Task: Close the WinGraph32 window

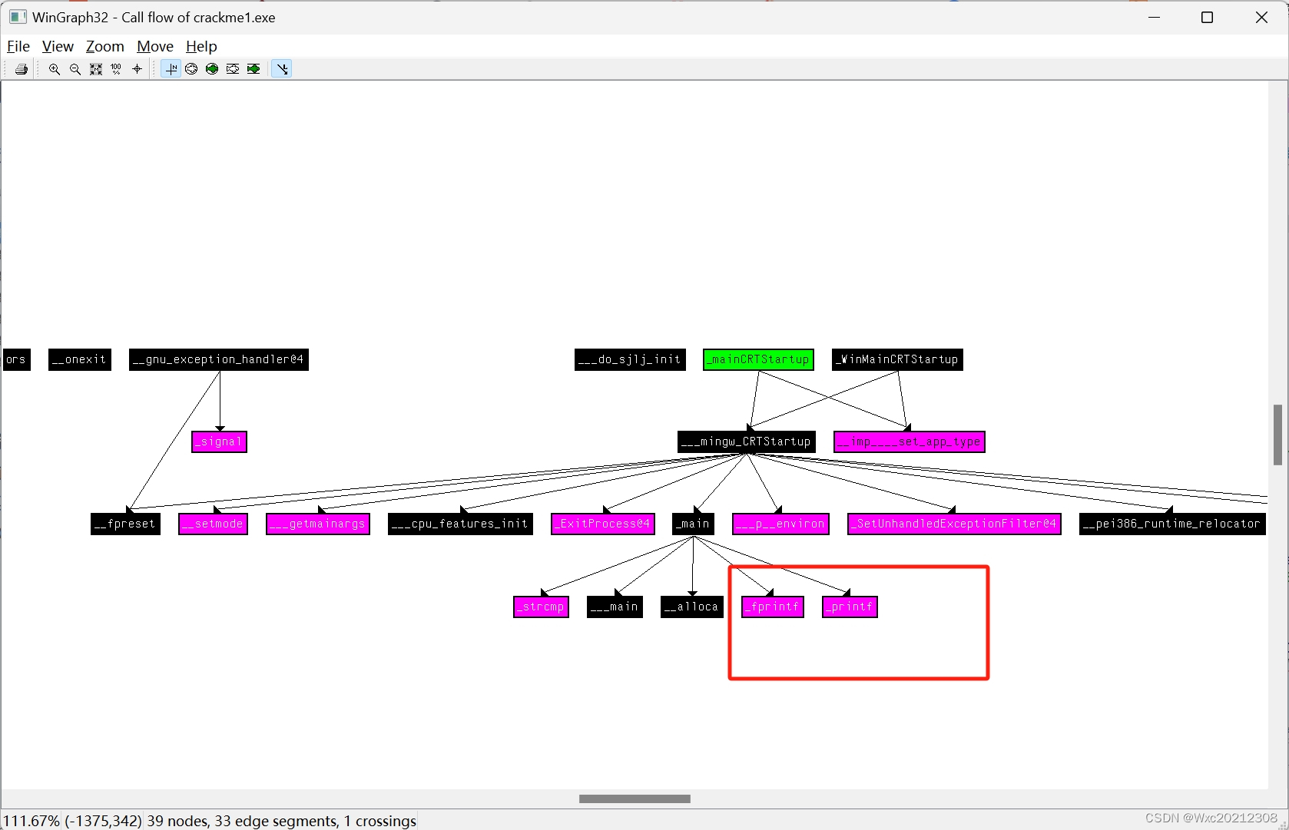Action: tap(1261, 17)
